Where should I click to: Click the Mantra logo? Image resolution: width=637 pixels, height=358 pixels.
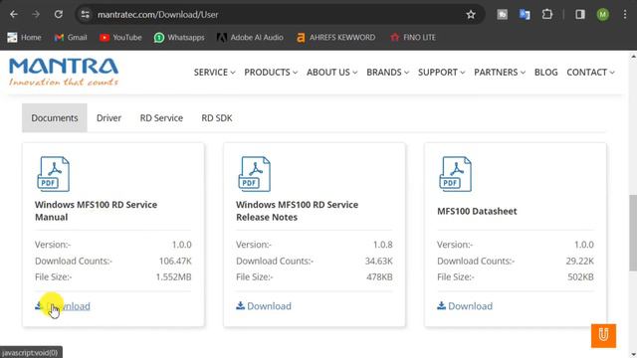(x=64, y=72)
